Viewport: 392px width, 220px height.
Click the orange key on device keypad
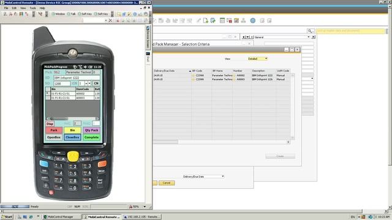102,164
